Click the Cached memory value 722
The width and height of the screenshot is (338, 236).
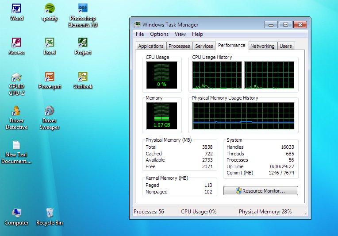[209, 154]
